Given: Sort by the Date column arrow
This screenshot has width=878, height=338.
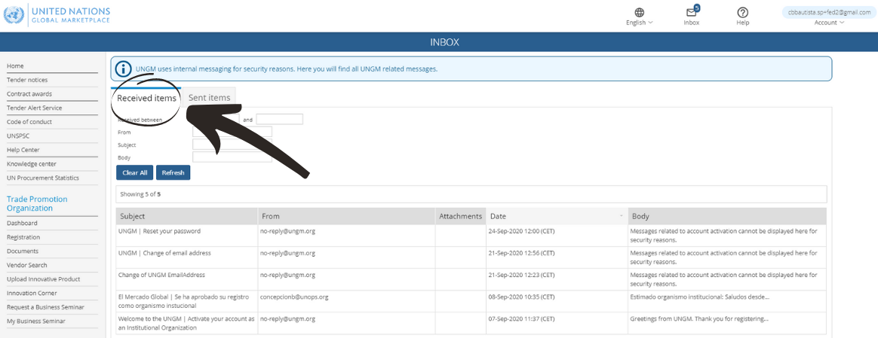Looking at the screenshot, I should tap(622, 216).
